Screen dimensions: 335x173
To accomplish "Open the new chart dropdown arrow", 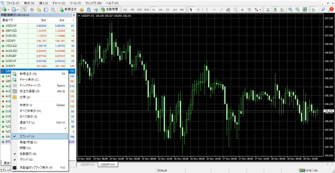I will click(8, 9).
